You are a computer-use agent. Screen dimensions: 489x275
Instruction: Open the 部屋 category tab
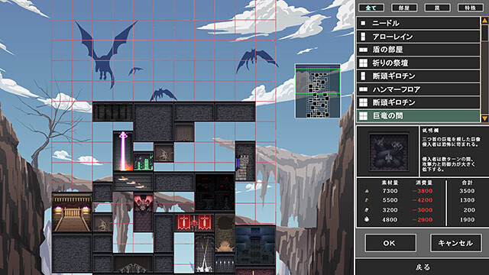click(x=404, y=8)
